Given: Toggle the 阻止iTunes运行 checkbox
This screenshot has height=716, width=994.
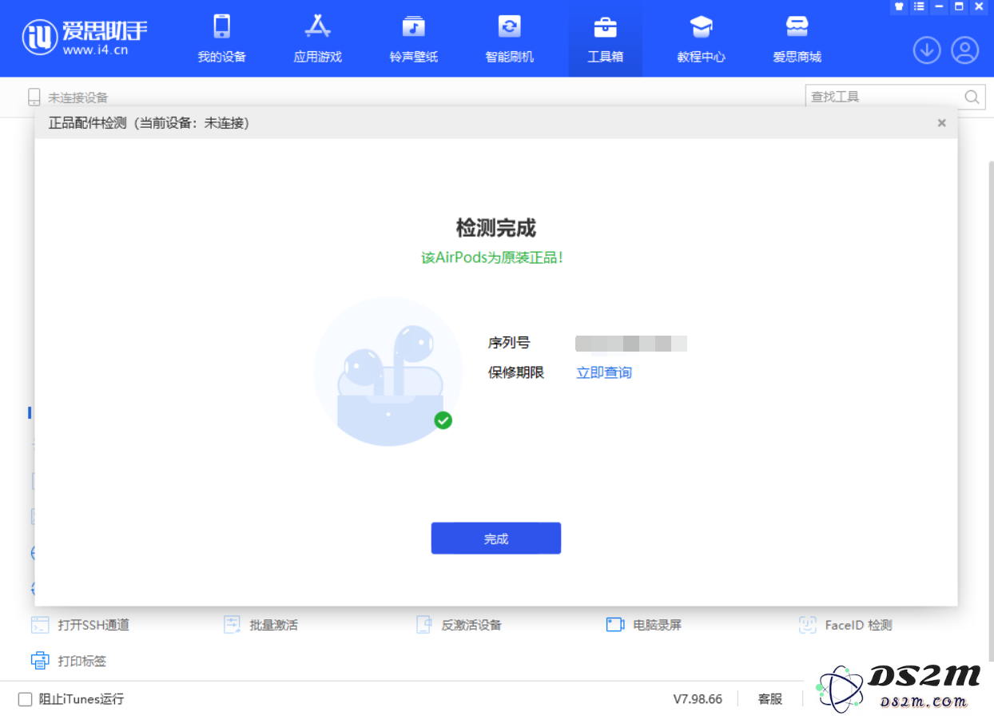Looking at the screenshot, I should [x=26, y=699].
